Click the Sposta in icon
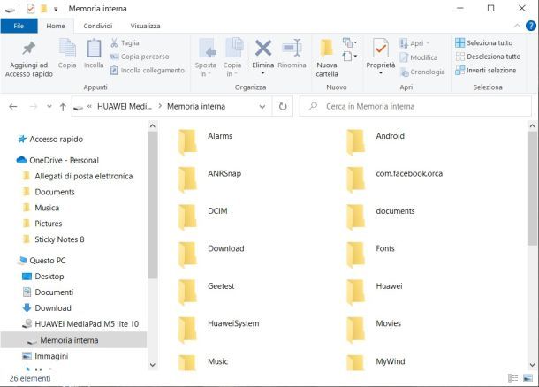The width and height of the screenshot is (539, 387). [x=208, y=48]
